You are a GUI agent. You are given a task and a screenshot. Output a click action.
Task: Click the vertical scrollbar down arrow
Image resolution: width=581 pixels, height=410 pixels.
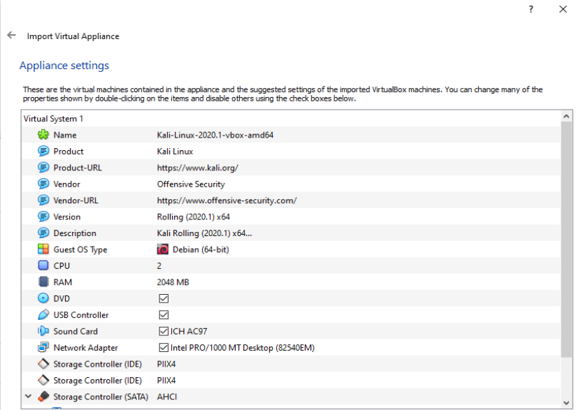[567, 403]
